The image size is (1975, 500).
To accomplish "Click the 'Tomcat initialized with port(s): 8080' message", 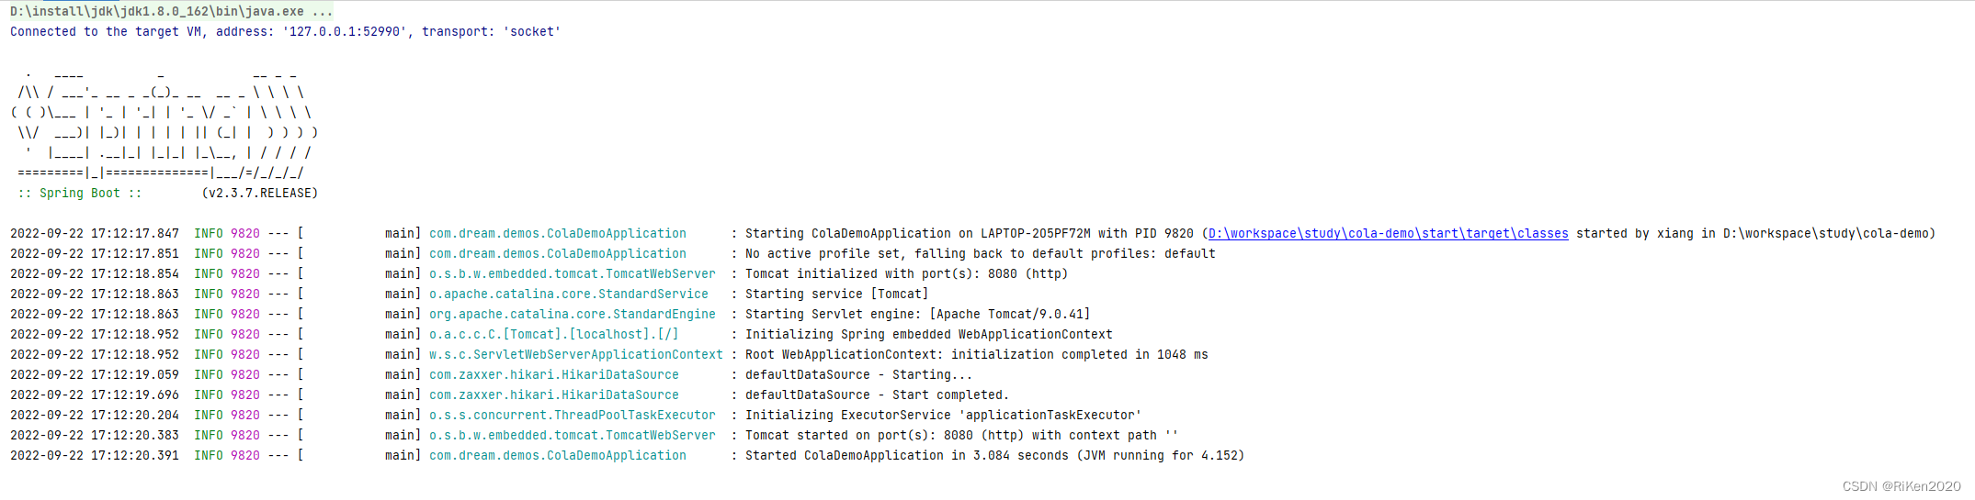I will coord(906,274).
